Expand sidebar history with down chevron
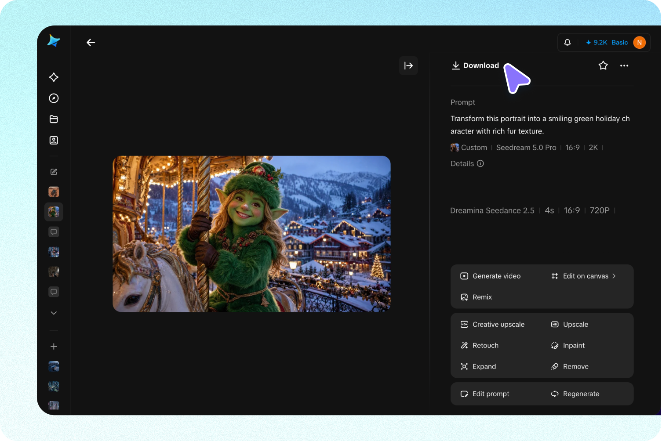 [x=54, y=313]
